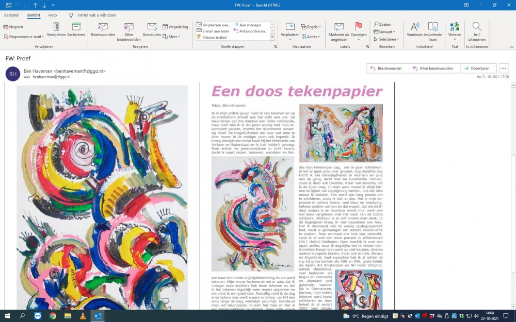Viewport: 516px width, 322px height.
Task: Start Voorlezen read aloud
Action: pyautogui.click(x=415, y=29)
